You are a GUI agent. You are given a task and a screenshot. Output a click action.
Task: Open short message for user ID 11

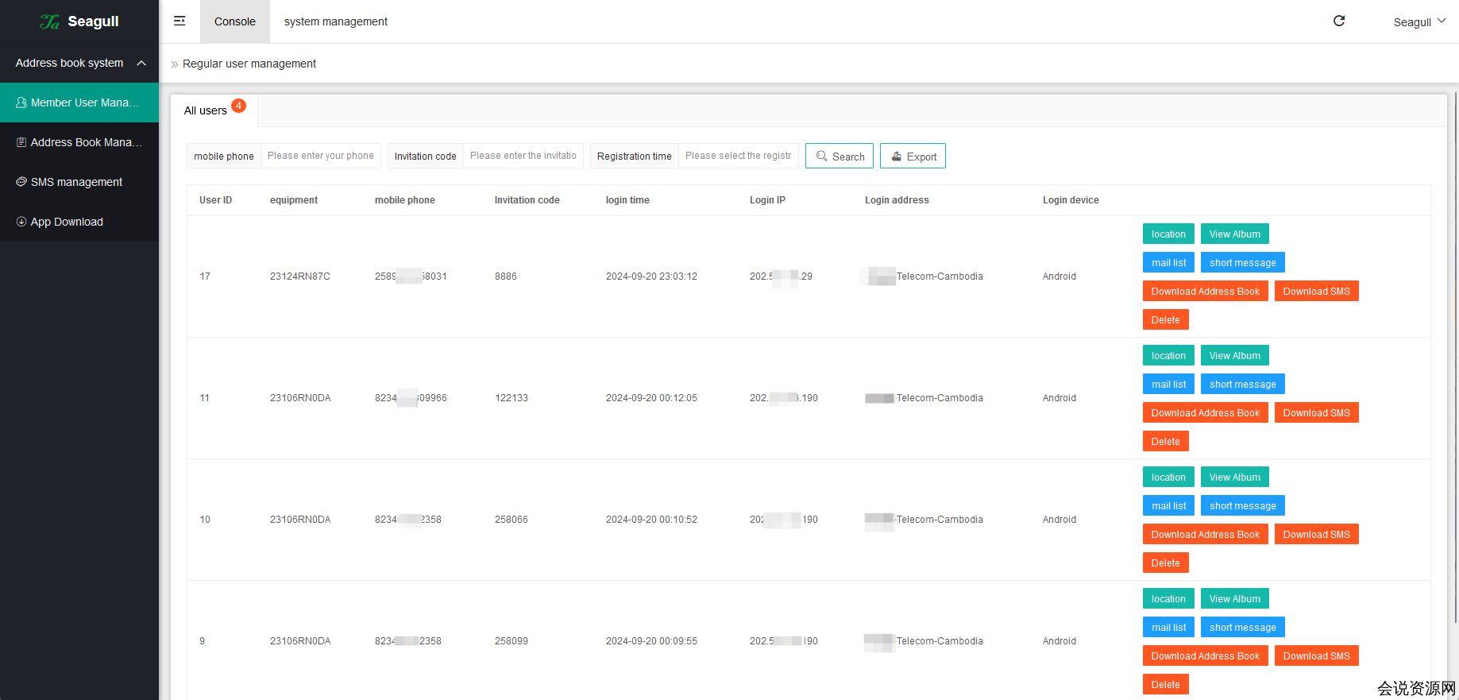point(1243,384)
